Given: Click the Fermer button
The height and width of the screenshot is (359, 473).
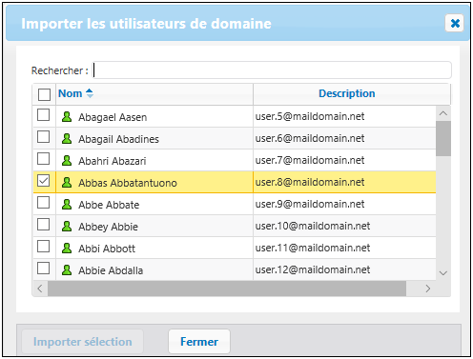Looking at the screenshot, I should (199, 342).
